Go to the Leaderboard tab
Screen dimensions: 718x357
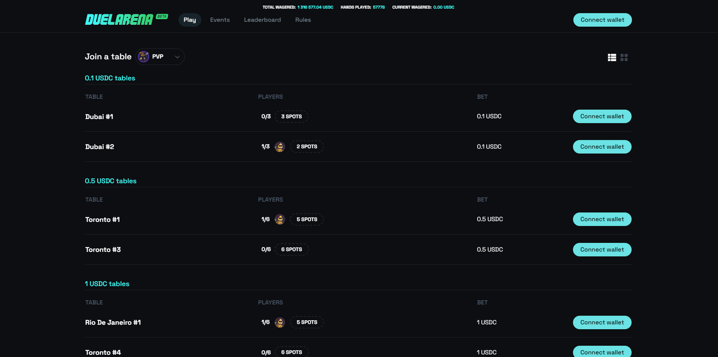262,20
